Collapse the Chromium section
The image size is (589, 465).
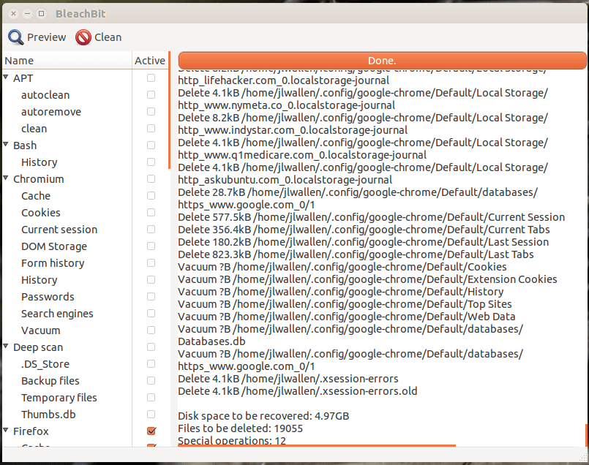(x=7, y=178)
